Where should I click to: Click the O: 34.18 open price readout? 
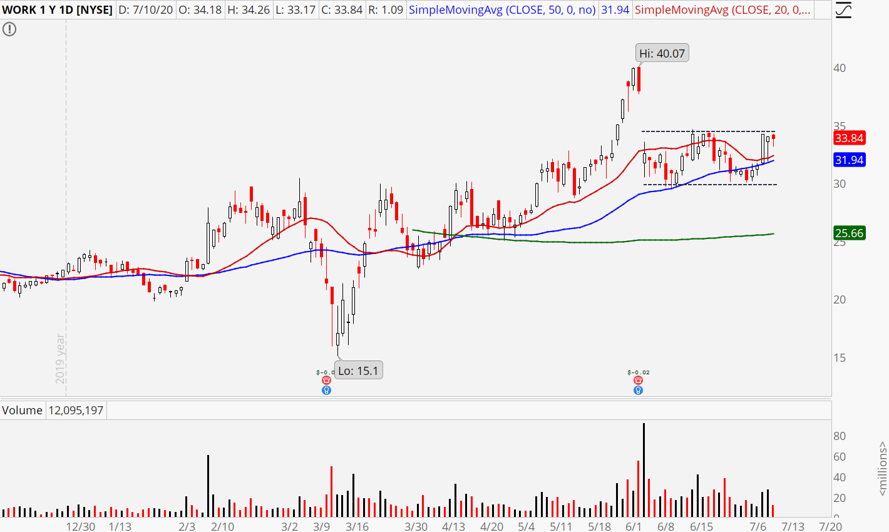[x=200, y=10]
